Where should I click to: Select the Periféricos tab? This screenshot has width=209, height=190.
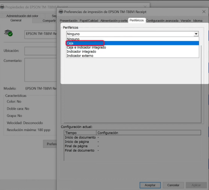[x=137, y=20]
